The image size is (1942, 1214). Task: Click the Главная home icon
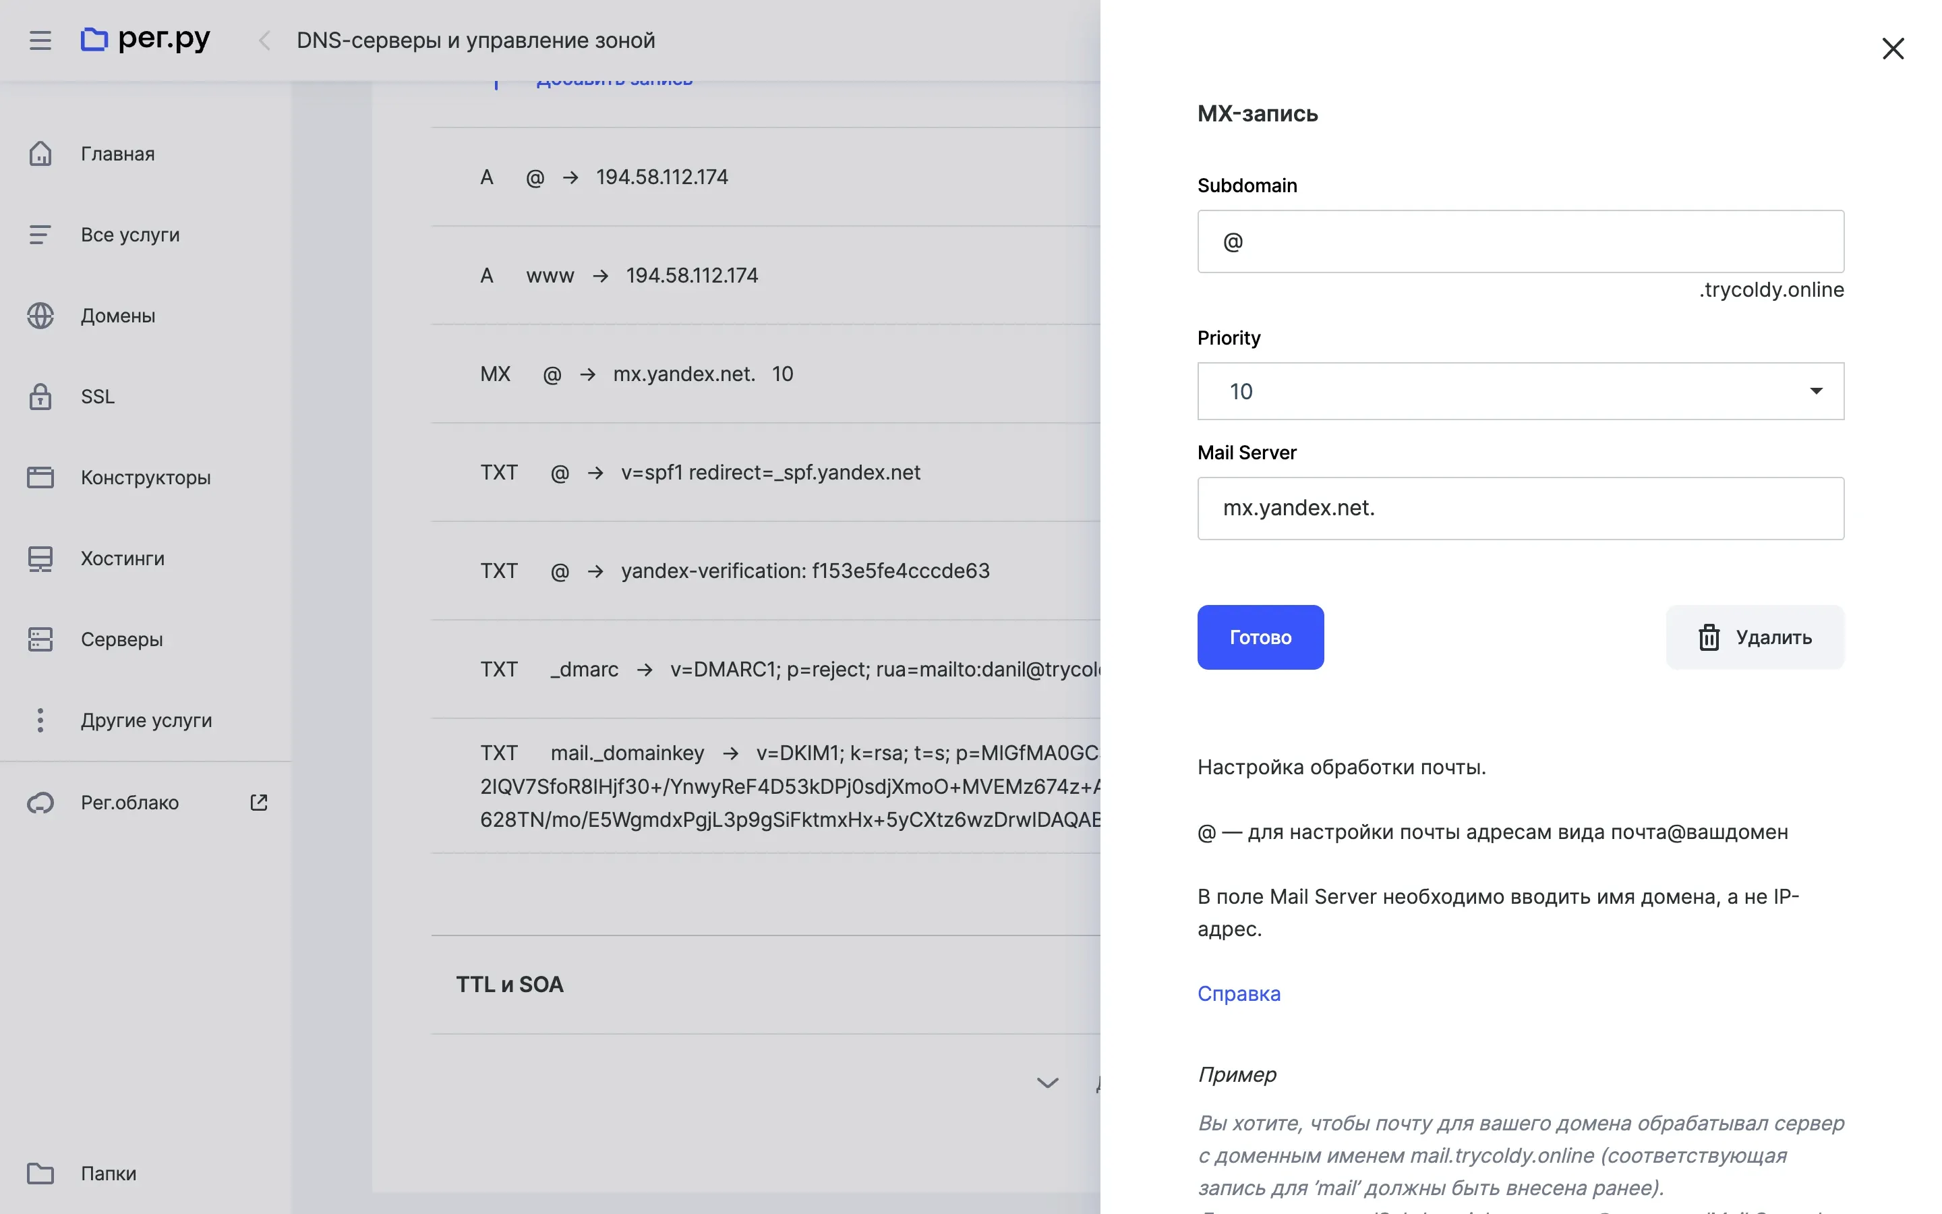[40, 153]
